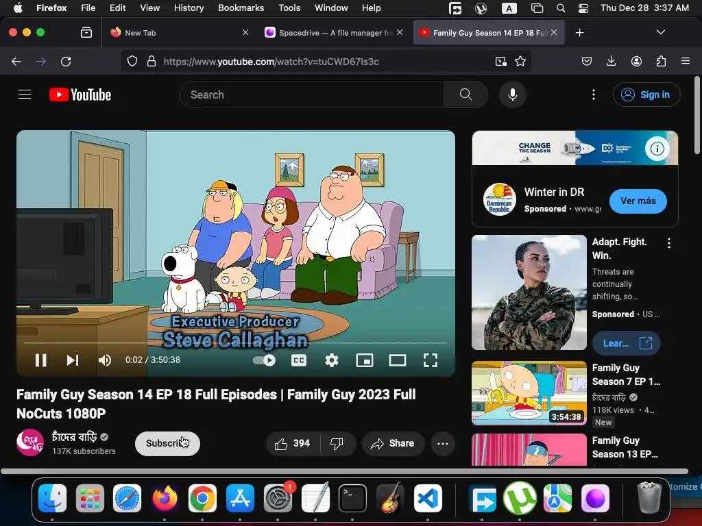Open Family Guy Season 7 video thumbnail
The image size is (702, 526).
(x=529, y=392)
